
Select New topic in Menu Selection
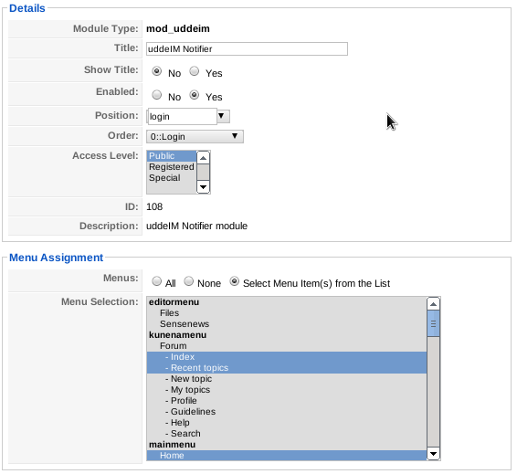287,379
